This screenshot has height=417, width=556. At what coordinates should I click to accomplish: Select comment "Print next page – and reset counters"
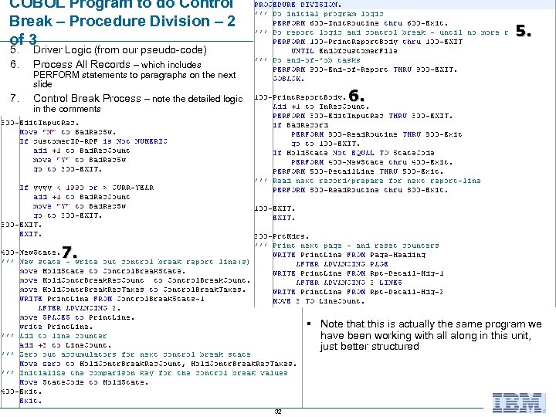(x=356, y=246)
